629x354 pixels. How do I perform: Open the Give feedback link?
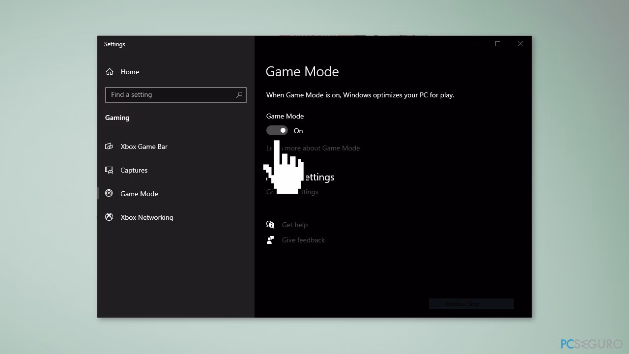tap(303, 240)
